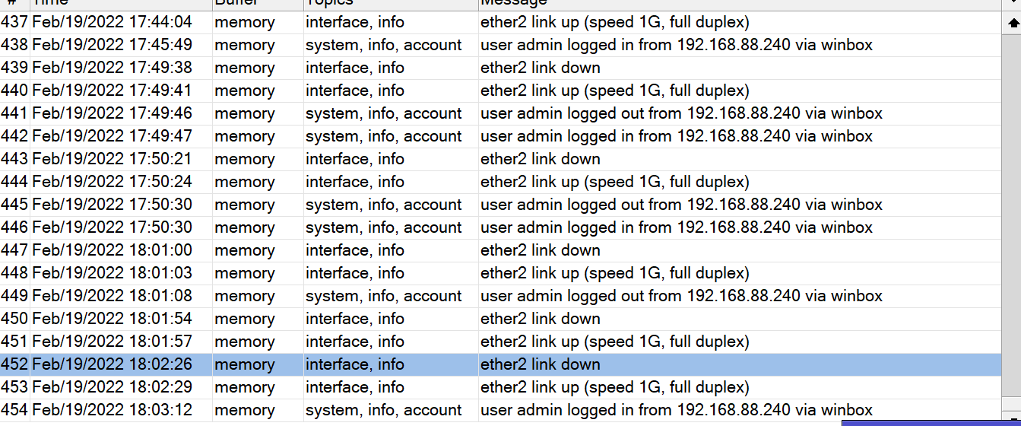Select log entry 437 ether2 link up
1021x426 pixels.
pyautogui.click(x=502, y=22)
